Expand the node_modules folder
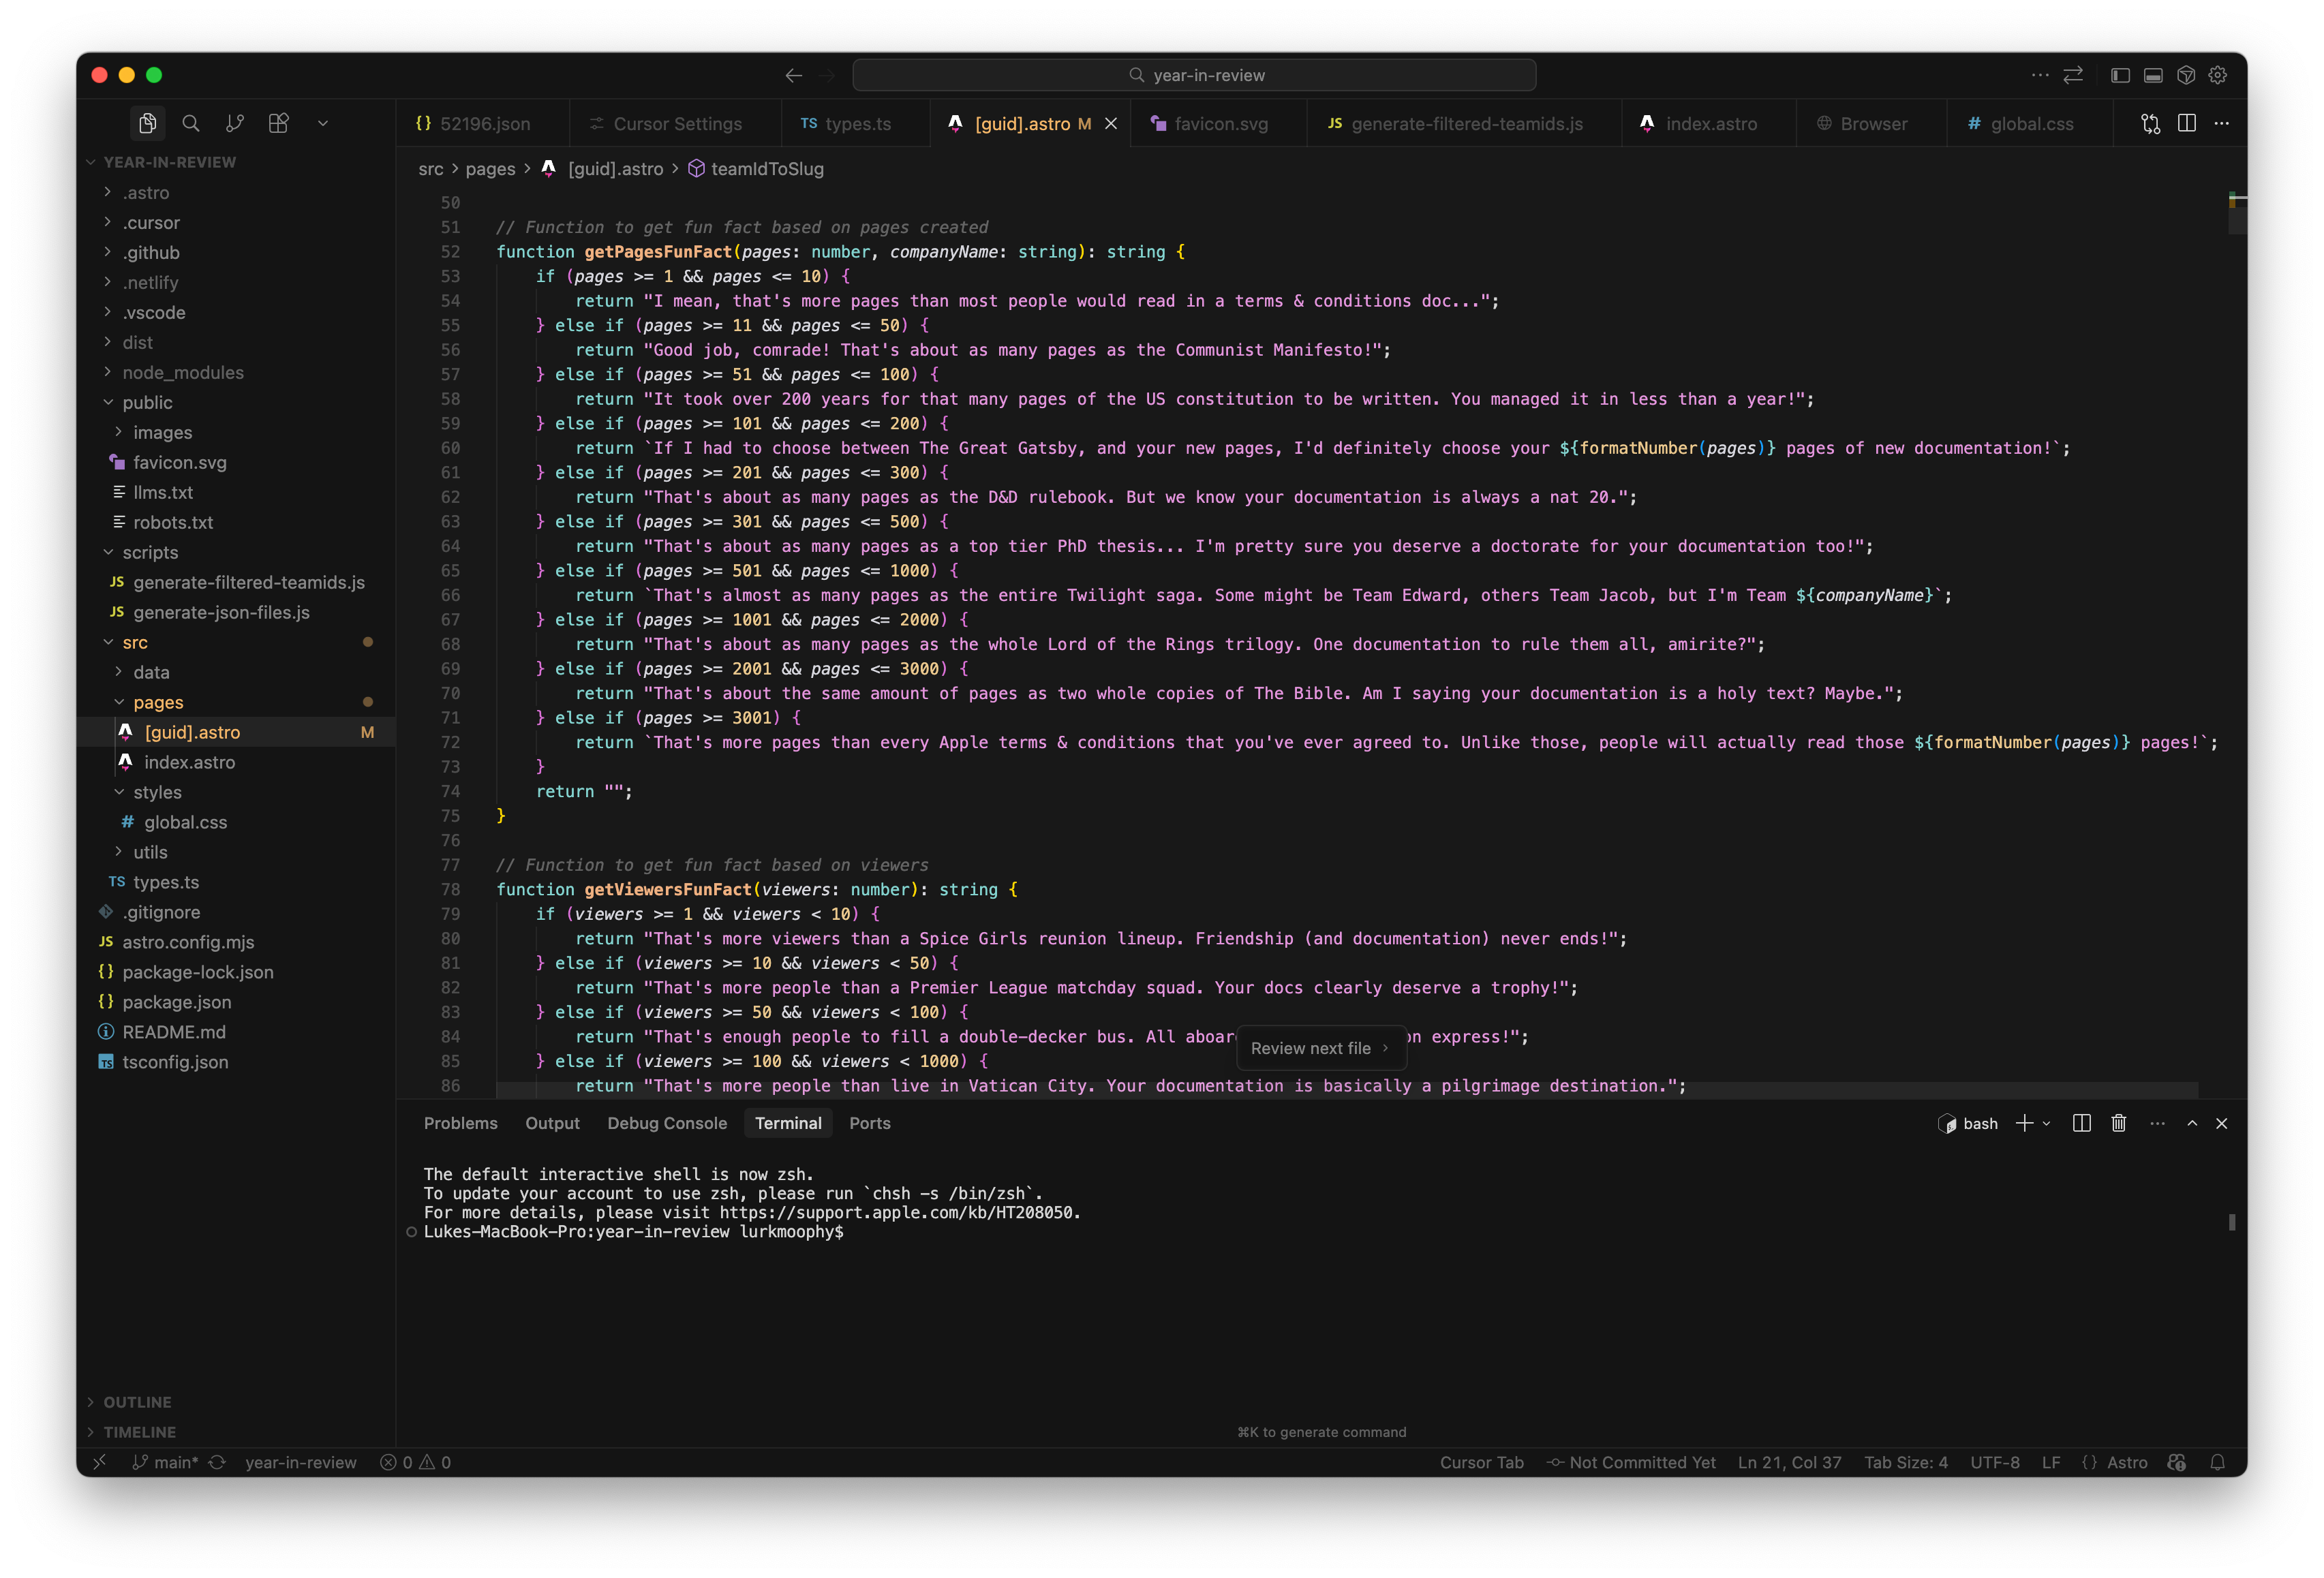The height and width of the screenshot is (1578, 2324). click(183, 372)
